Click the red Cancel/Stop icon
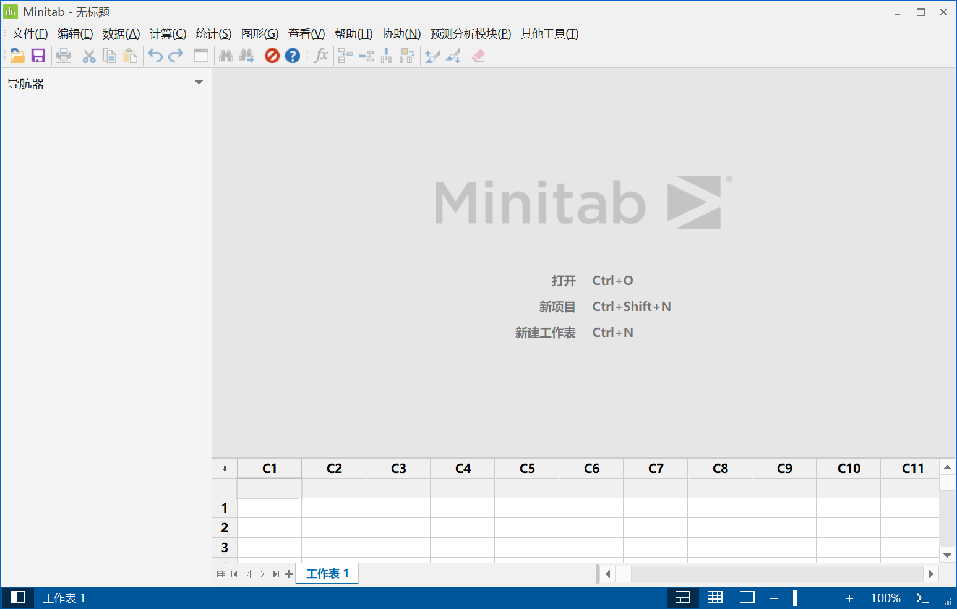Viewport: 957px width, 609px height. coord(272,56)
